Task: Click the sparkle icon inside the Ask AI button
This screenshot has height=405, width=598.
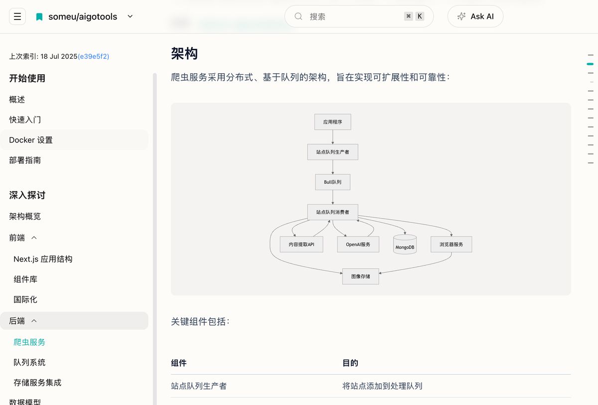Action: click(x=462, y=16)
